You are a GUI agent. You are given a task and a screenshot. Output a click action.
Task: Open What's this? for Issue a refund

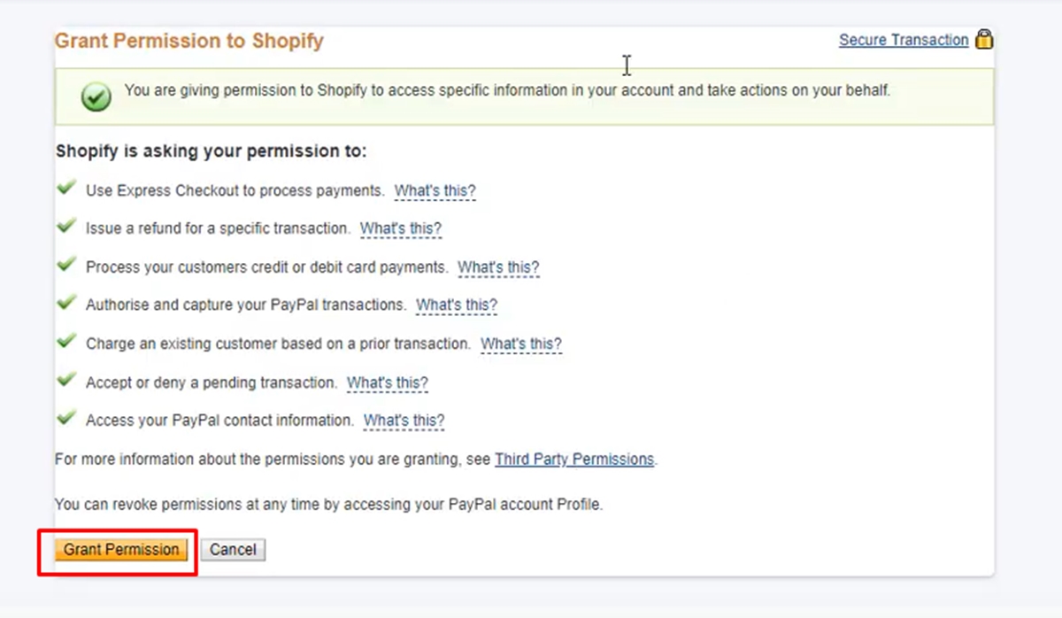pyautogui.click(x=401, y=228)
